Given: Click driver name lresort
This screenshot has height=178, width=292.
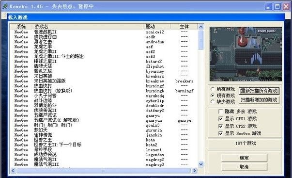Looking at the screenshot, I should (x=154, y=150).
